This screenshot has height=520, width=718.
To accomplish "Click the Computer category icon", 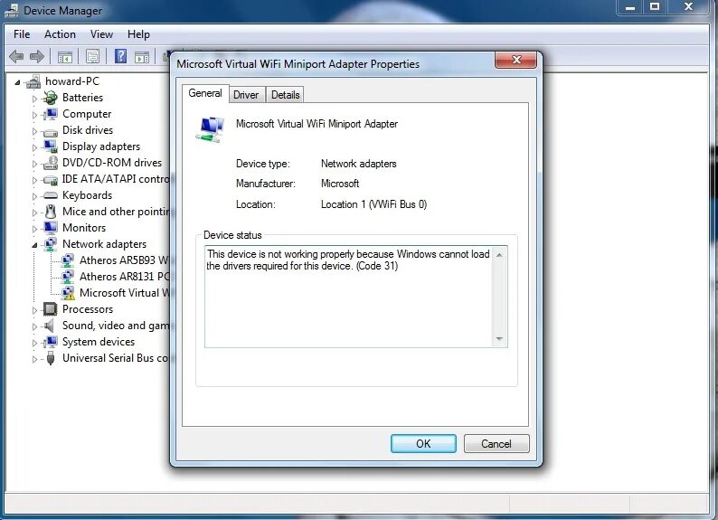I will pyautogui.click(x=50, y=114).
